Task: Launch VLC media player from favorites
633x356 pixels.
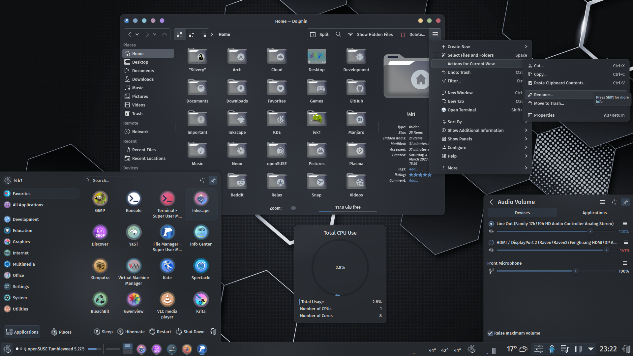Action: [167, 306]
